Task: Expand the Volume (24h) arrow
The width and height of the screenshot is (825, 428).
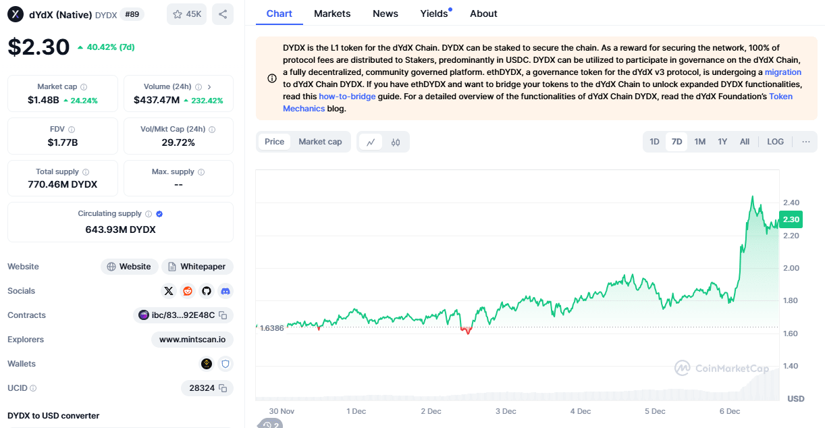Action: (x=209, y=87)
